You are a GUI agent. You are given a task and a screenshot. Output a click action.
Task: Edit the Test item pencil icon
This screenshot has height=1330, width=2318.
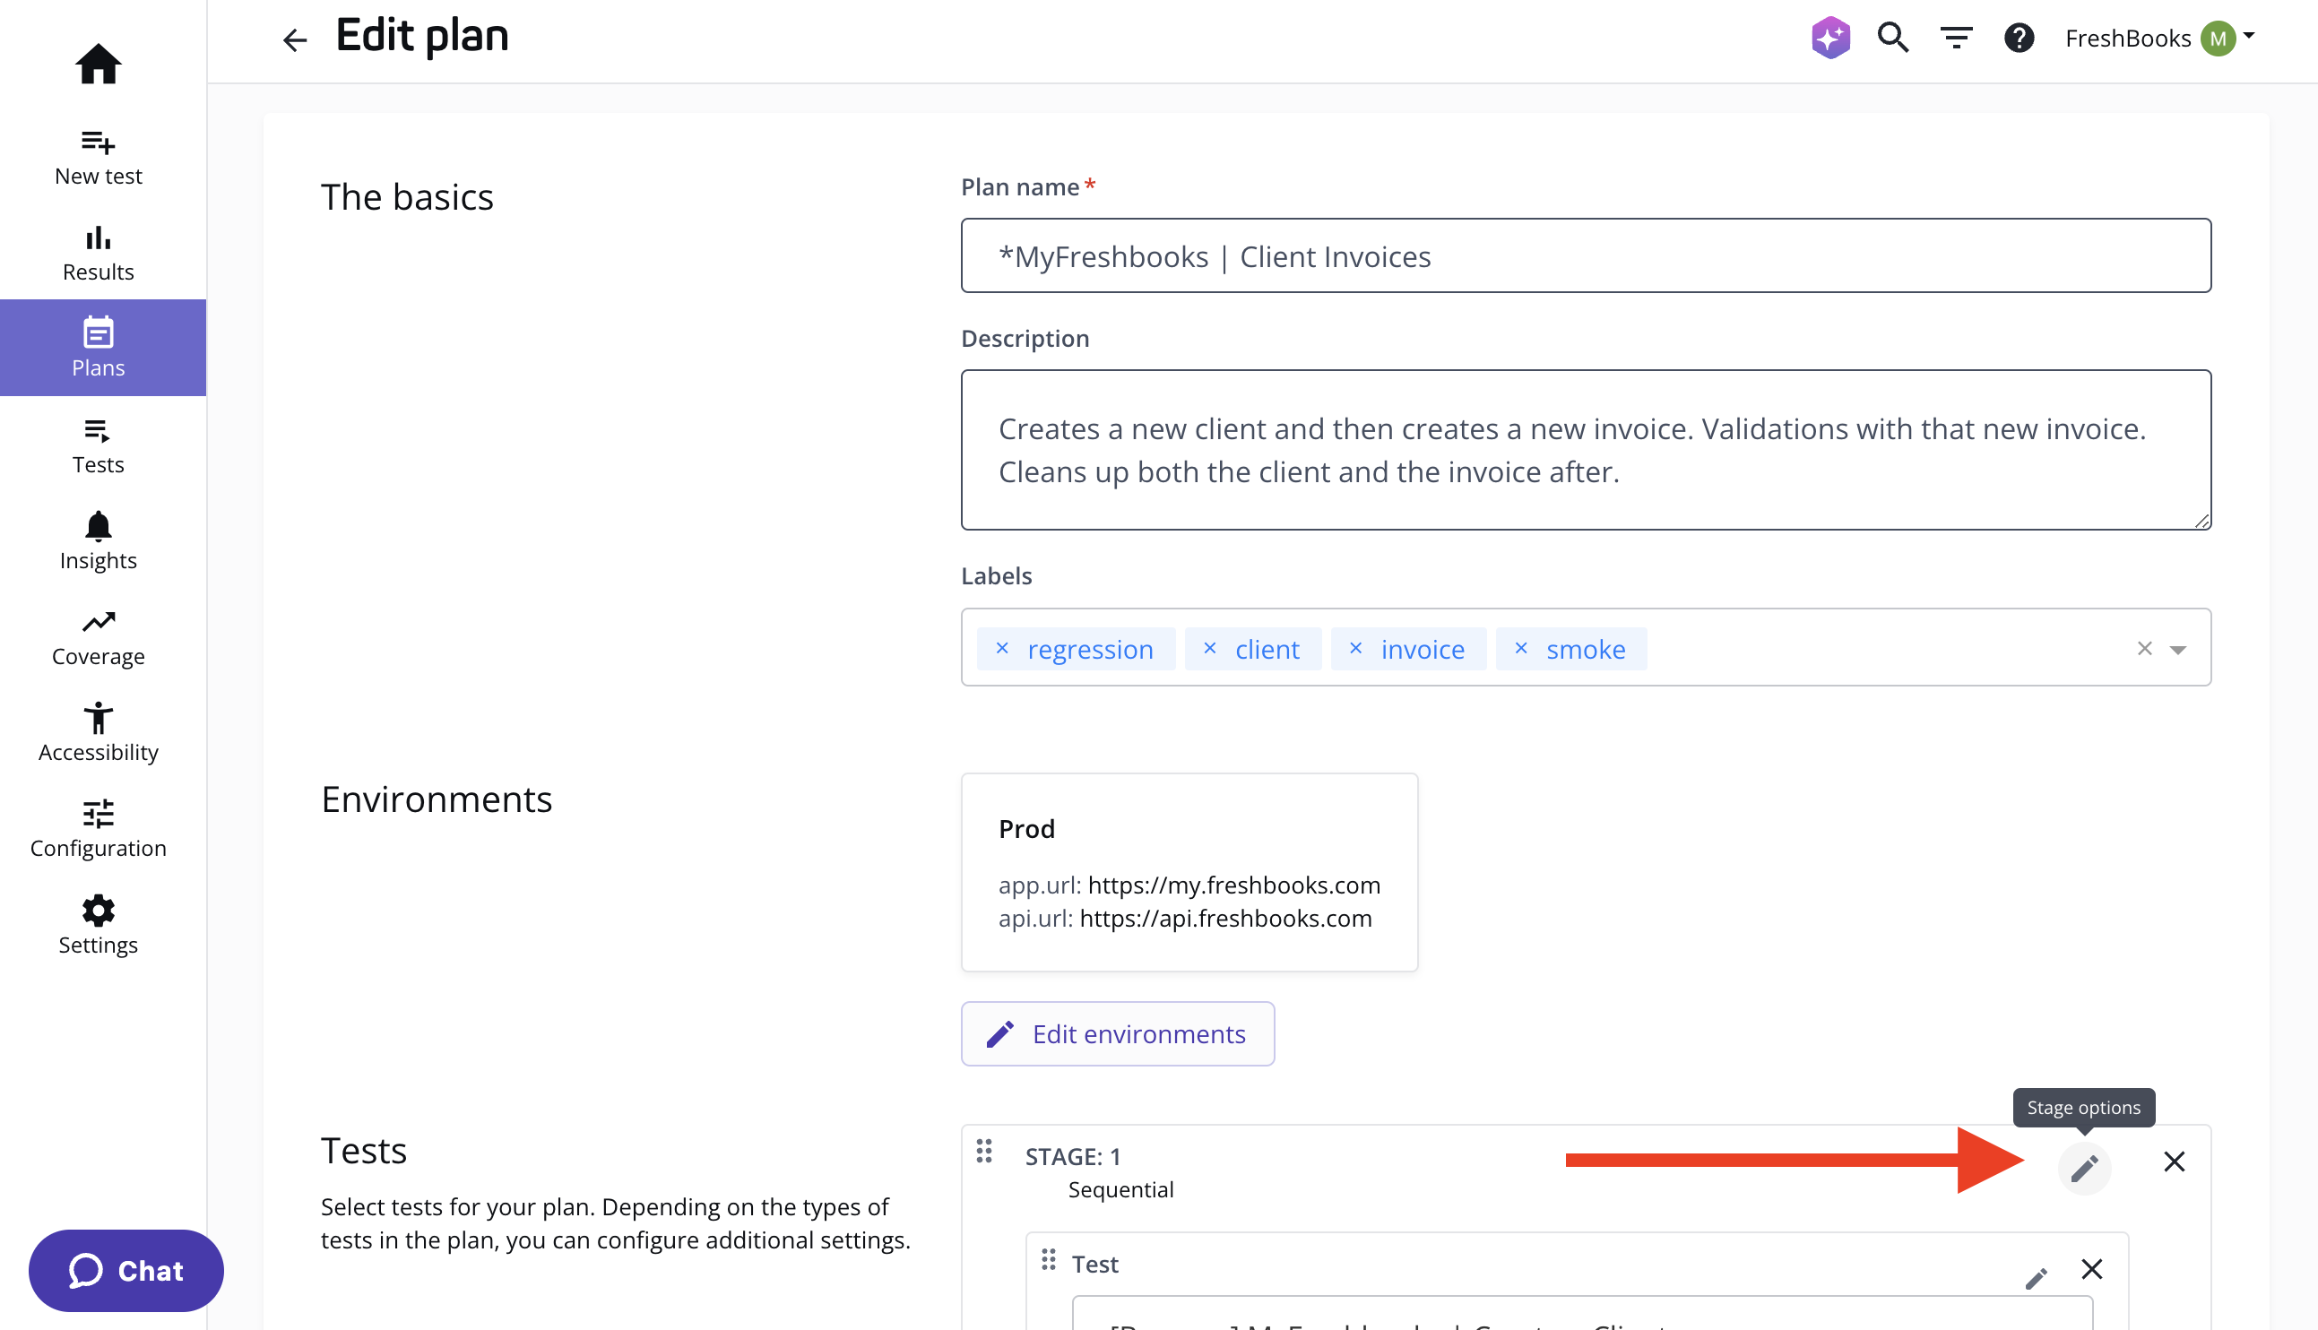[2036, 1278]
